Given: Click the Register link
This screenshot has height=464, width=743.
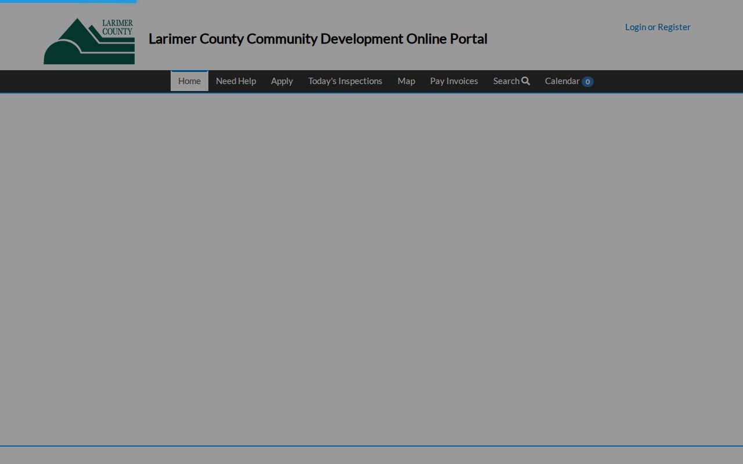Looking at the screenshot, I should pos(674,27).
